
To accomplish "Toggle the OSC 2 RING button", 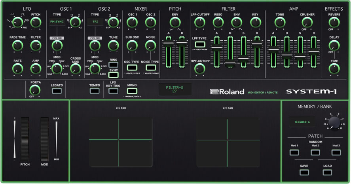I will tap(114, 65).
